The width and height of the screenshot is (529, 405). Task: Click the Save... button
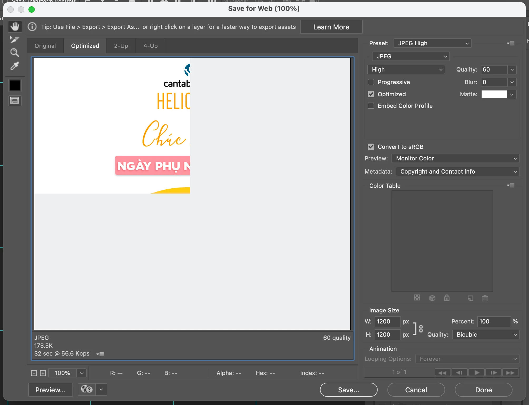click(x=349, y=390)
